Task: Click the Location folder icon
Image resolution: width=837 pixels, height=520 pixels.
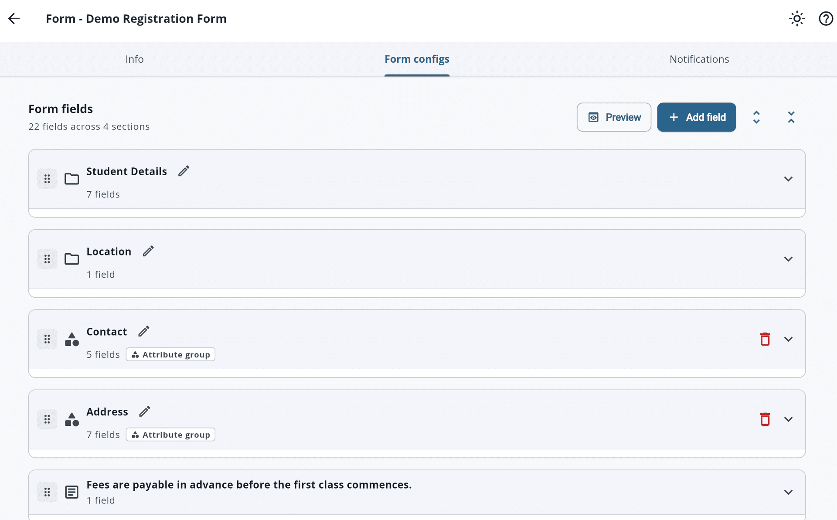Action: point(72,259)
